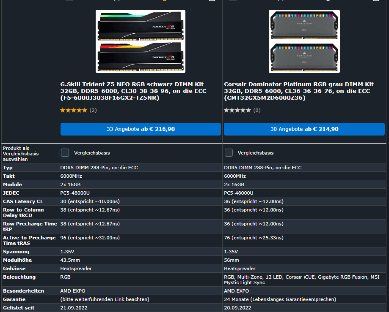Click the 'Gehäuse' row header
Screen dimensions: 389x312
[14, 269]
